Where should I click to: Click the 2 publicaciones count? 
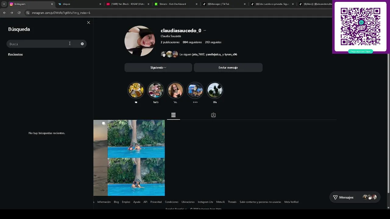pos(170,42)
